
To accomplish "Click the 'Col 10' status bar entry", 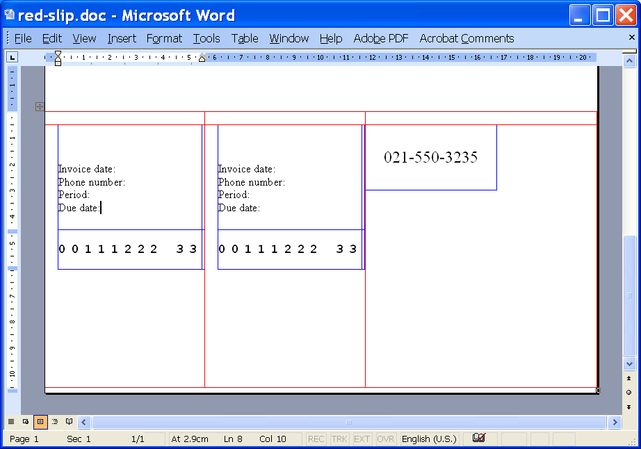I will pyautogui.click(x=273, y=439).
